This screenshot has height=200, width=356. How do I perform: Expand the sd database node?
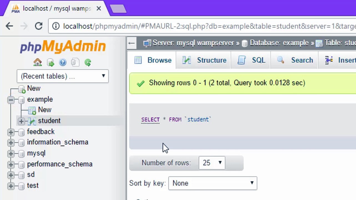(x=11, y=175)
